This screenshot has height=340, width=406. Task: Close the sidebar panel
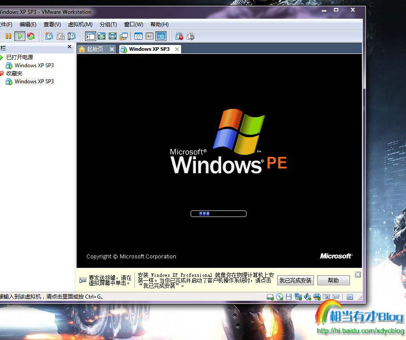point(69,47)
